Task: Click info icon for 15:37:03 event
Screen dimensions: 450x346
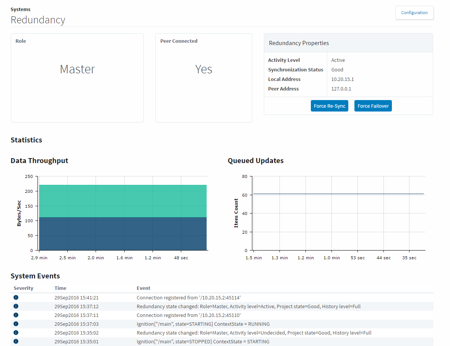Action: coord(16,324)
